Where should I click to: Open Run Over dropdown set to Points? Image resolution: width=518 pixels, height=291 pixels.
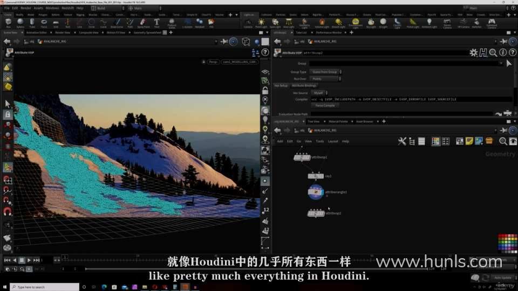[326, 79]
